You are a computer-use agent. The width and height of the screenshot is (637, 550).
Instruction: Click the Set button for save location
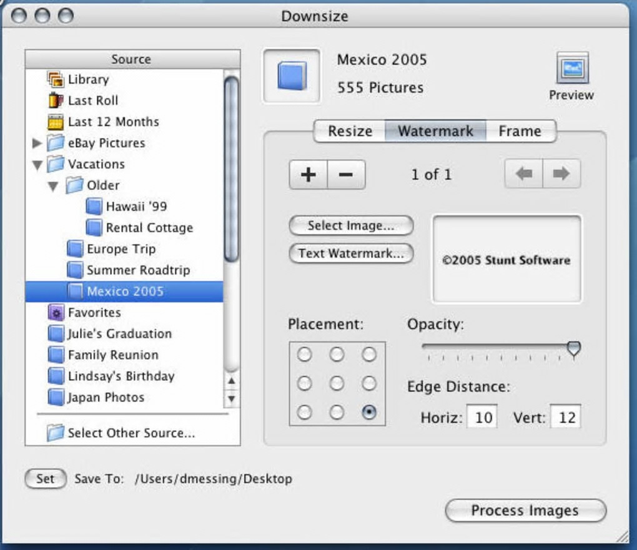(x=46, y=478)
